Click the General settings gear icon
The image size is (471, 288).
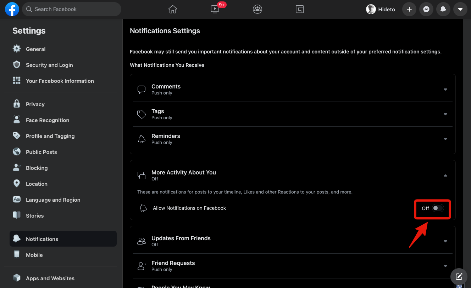pyautogui.click(x=17, y=49)
